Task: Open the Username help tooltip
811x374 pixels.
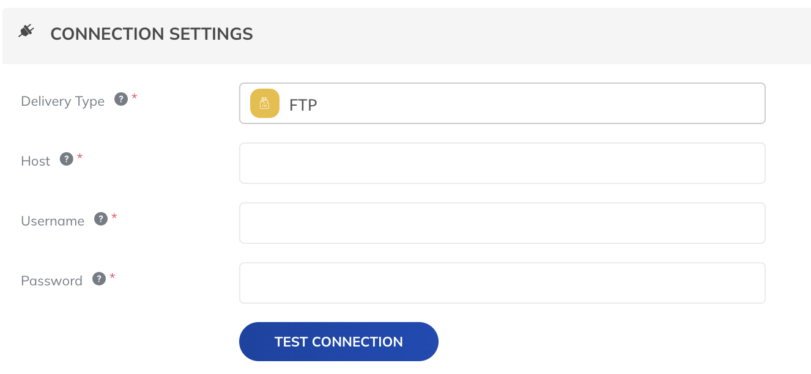Action: tap(100, 218)
